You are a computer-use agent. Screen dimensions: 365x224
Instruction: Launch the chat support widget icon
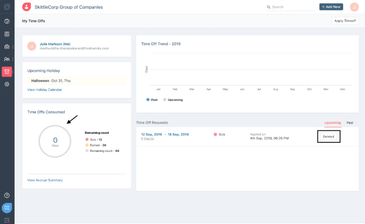[7, 208]
